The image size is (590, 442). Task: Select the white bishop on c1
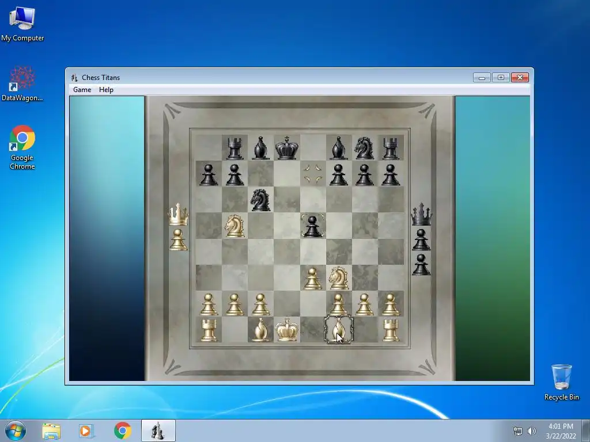(261, 329)
